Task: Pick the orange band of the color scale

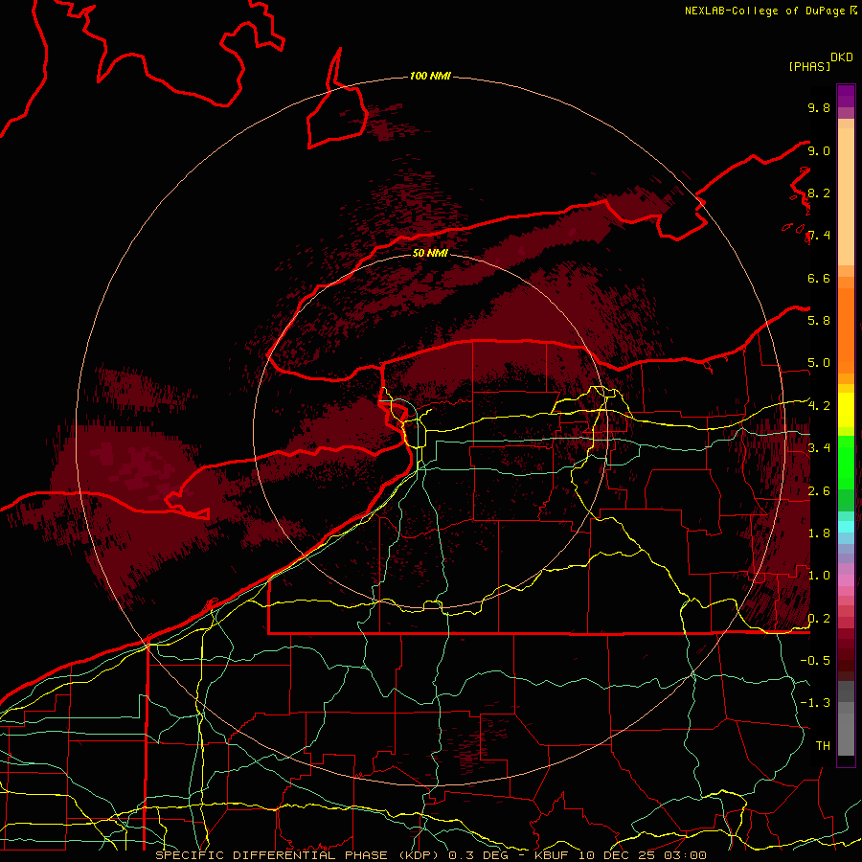Action: (846, 329)
